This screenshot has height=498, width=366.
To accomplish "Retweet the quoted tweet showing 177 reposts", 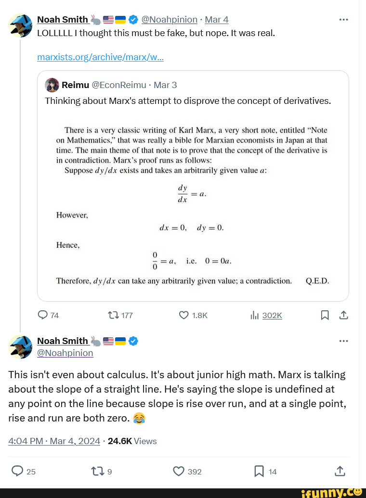I will (x=115, y=315).
